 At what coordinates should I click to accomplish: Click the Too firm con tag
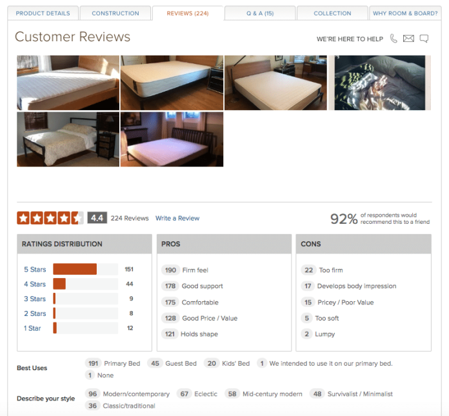[322, 270]
